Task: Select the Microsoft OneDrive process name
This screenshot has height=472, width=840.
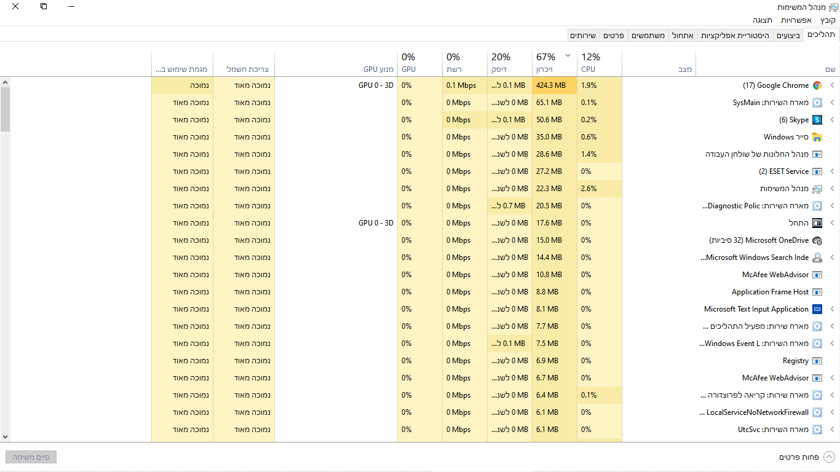Action: click(759, 240)
